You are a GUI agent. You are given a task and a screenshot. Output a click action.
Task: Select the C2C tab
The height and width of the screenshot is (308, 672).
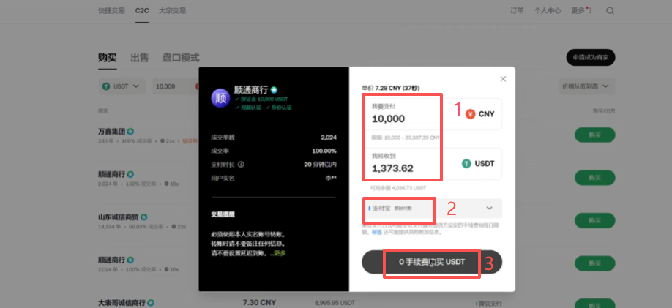142,11
